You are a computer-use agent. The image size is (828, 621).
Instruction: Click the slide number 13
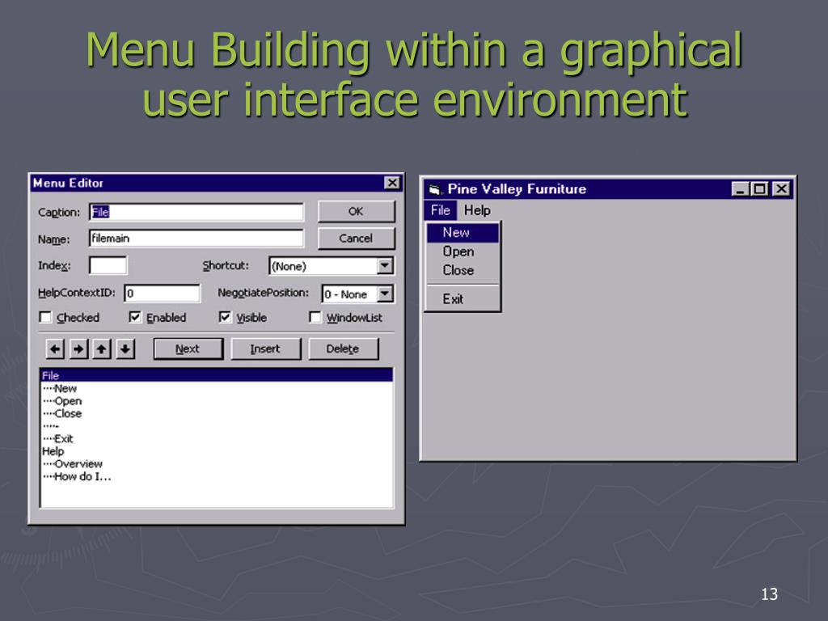pos(770,594)
